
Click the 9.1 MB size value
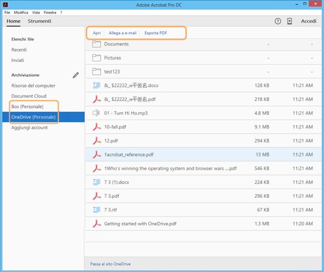pos(262,127)
